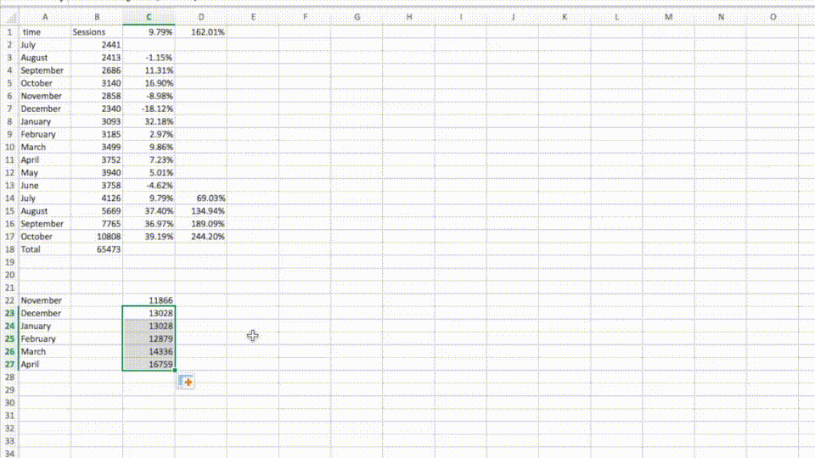This screenshot has width=815, height=458.
Task: Click cell with value 5669
Action: tap(97, 211)
